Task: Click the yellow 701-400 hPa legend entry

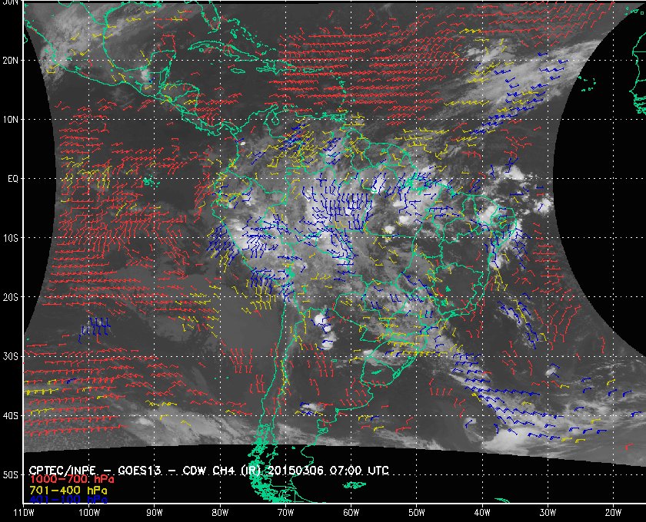Action: pos(68,491)
